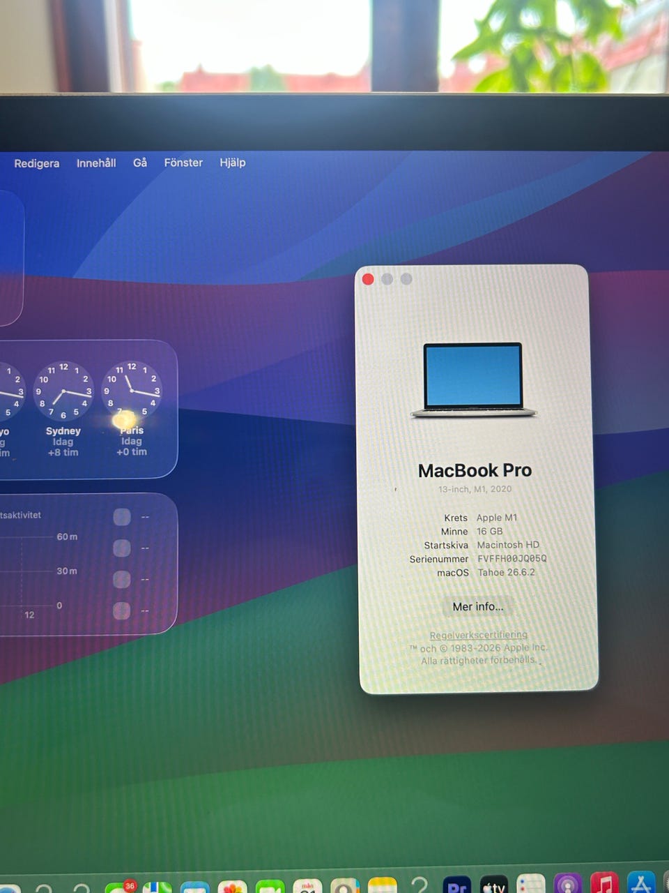Open the Fönster menu
This screenshot has width=669, height=893.
(x=183, y=163)
